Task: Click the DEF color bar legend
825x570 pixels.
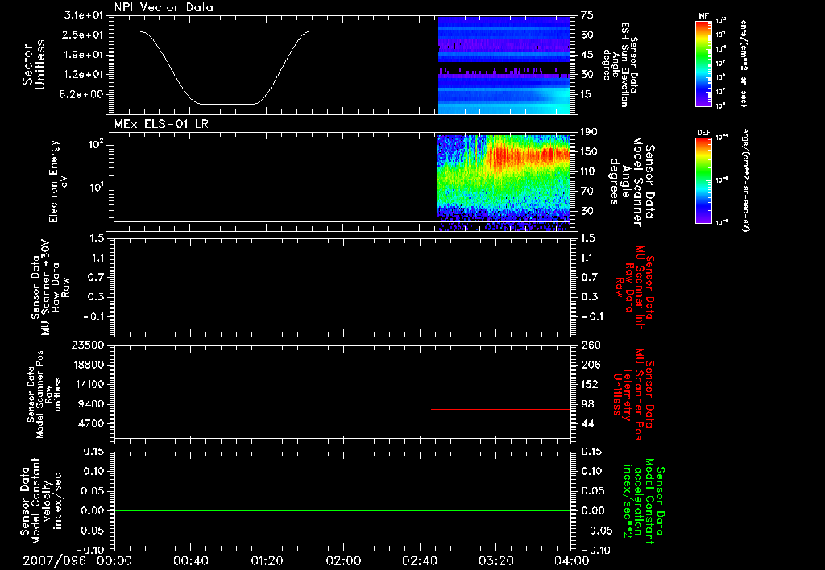Action: coord(704,181)
